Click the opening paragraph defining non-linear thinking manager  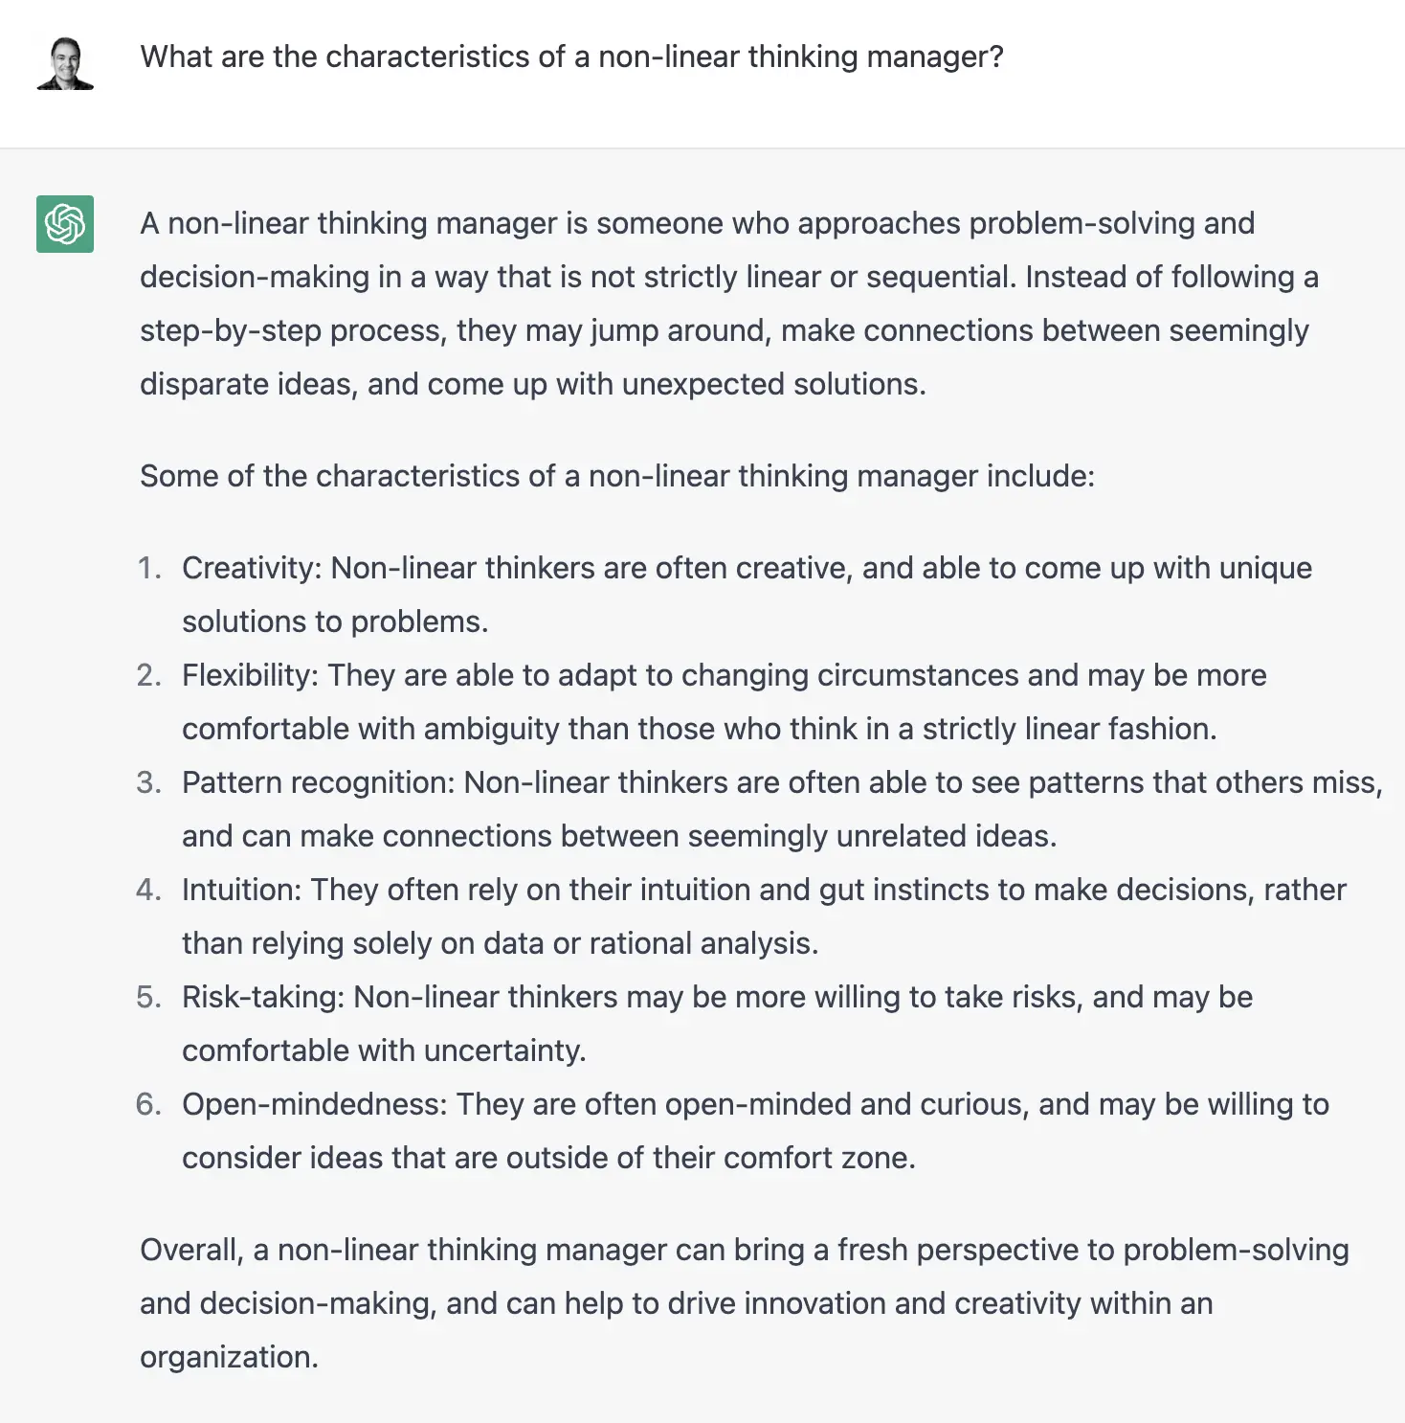[x=729, y=304]
